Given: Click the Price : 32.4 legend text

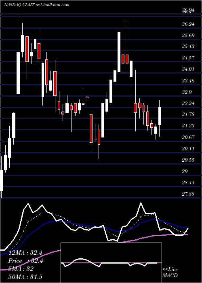Looking at the screenshot, I should 25,261.
